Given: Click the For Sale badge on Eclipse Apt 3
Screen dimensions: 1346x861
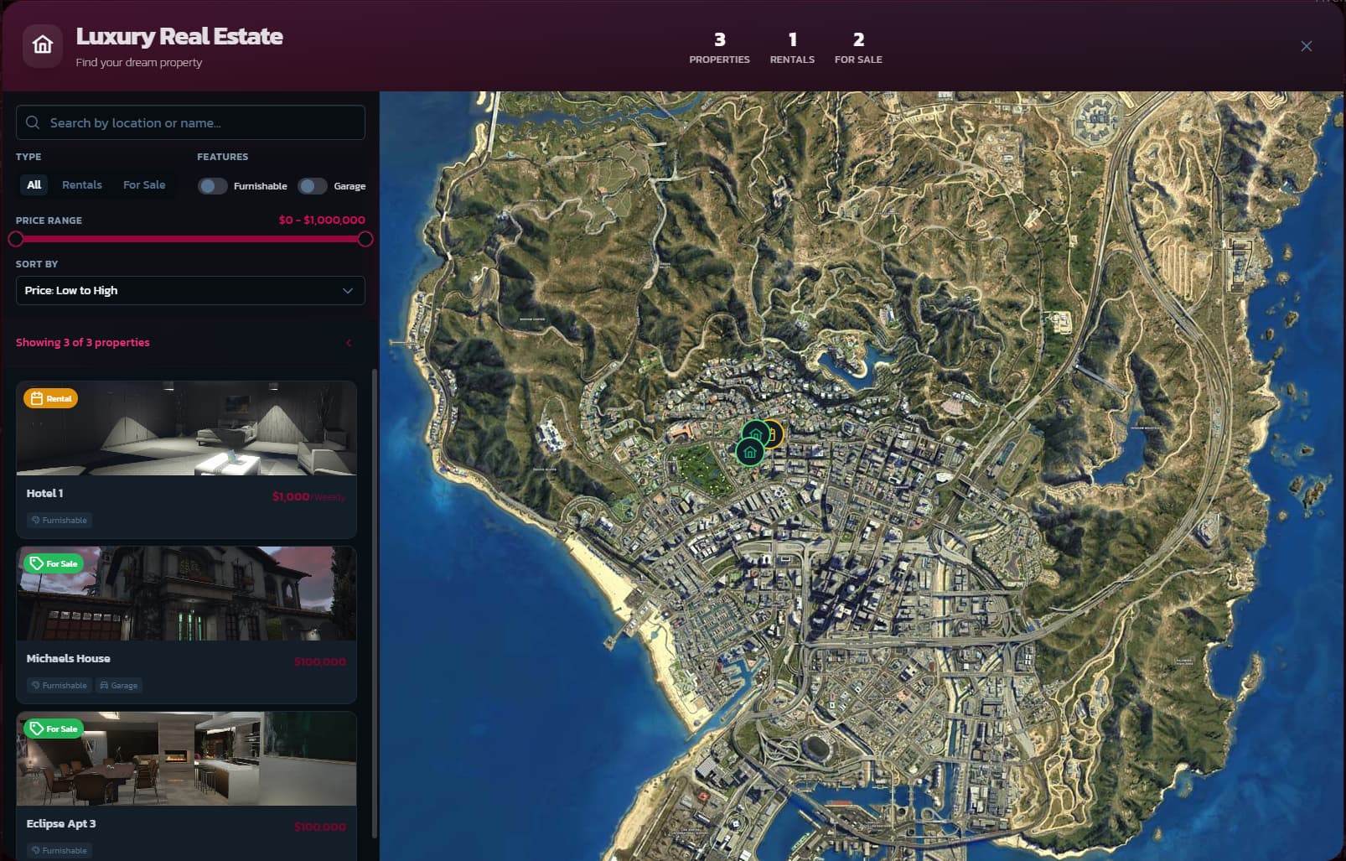Looking at the screenshot, I should pyautogui.click(x=54, y=729).
